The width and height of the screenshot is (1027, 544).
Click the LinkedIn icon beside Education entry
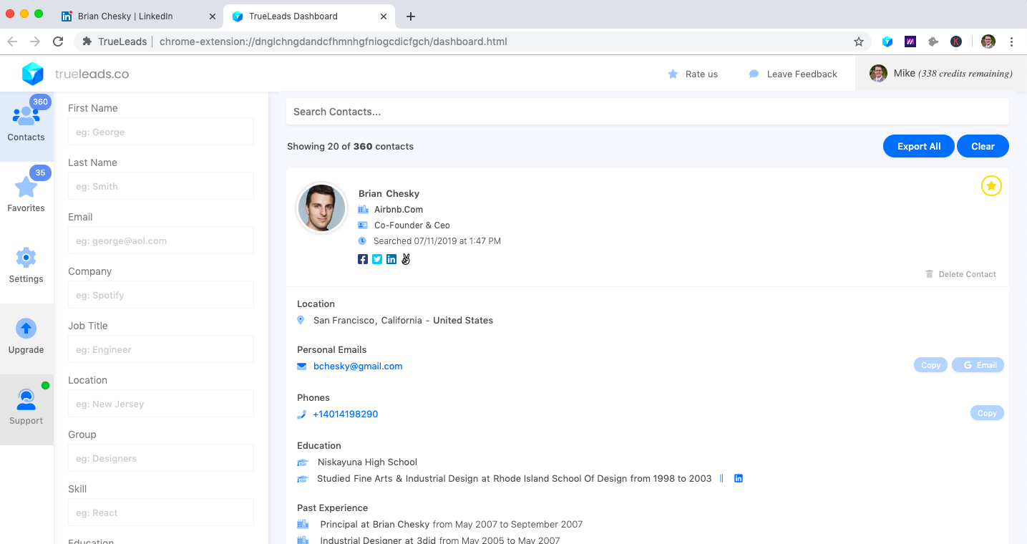[739, 478]
